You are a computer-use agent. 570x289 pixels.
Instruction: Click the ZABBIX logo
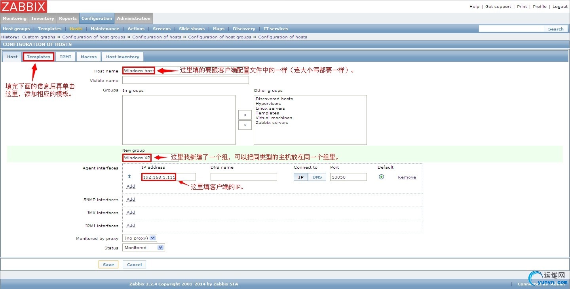pos(24,6)
